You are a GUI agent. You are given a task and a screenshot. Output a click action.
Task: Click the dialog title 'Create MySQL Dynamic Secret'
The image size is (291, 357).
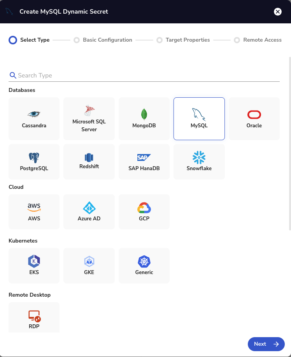(64, 12)
